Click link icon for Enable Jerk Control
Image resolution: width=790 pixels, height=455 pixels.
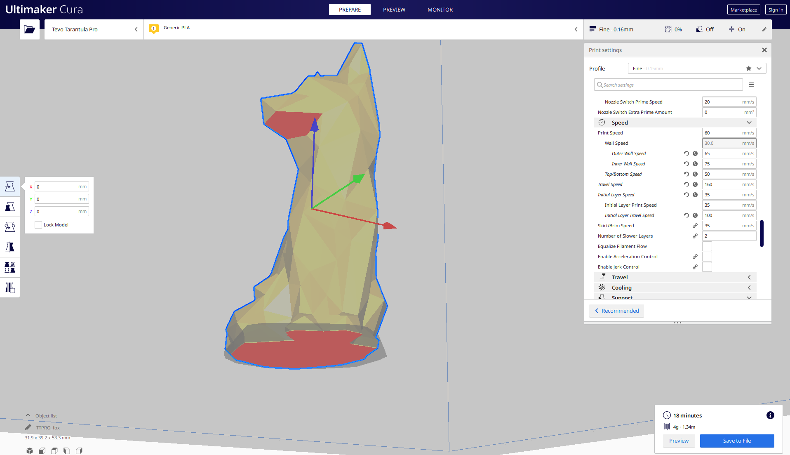pos(695,267)
